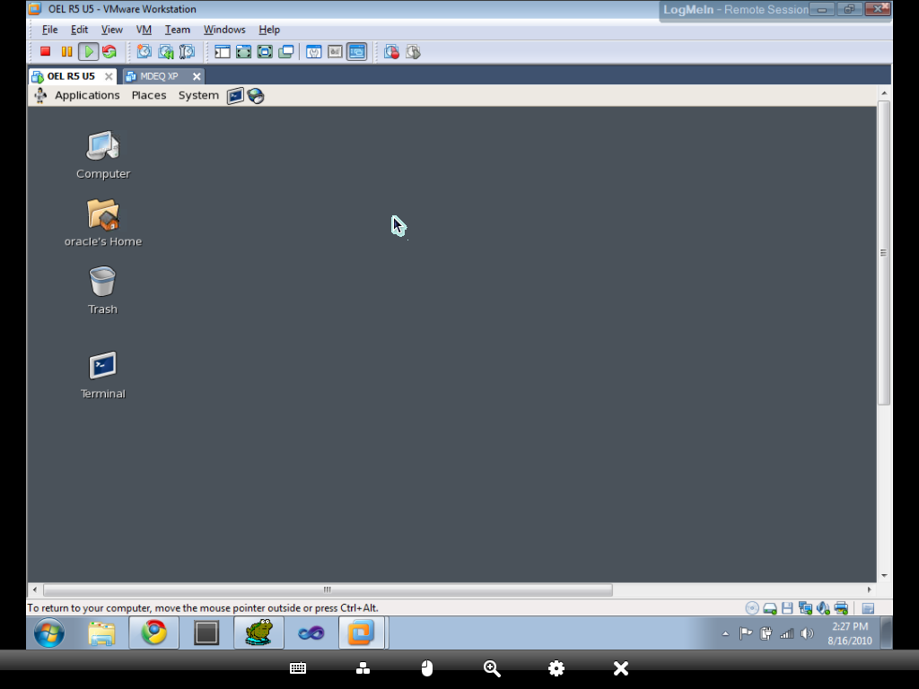Click the scroll down arrow of VM view

coord(884,575)
